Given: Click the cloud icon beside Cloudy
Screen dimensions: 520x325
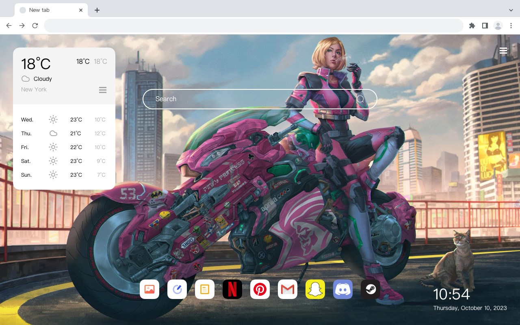Looking at the screenshot, I should click(26, 79).
